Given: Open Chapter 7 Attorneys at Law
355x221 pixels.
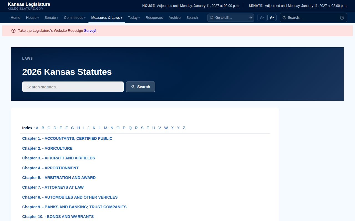Looking at the screenshot, I should 53,187.
